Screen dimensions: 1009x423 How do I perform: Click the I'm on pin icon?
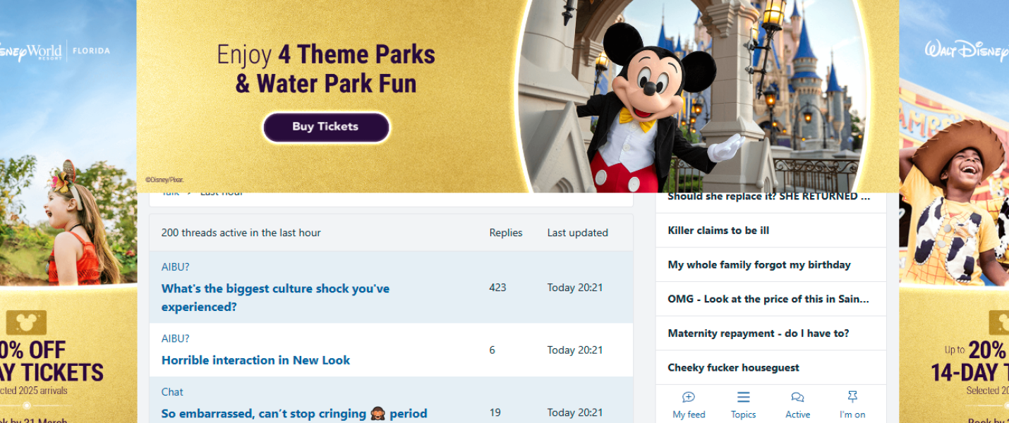point(852,398)
